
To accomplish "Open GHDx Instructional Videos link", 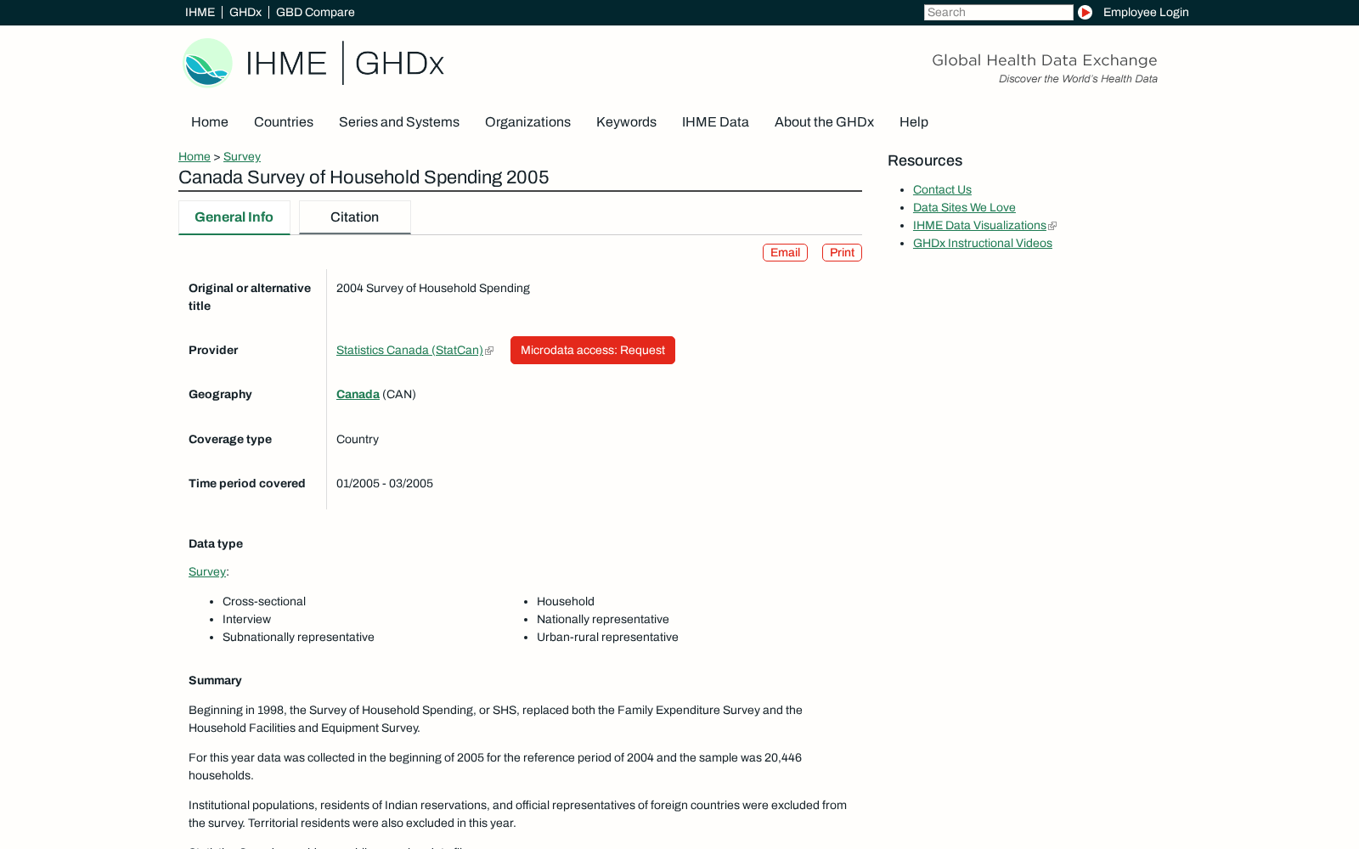I will [x=983, y=243].
